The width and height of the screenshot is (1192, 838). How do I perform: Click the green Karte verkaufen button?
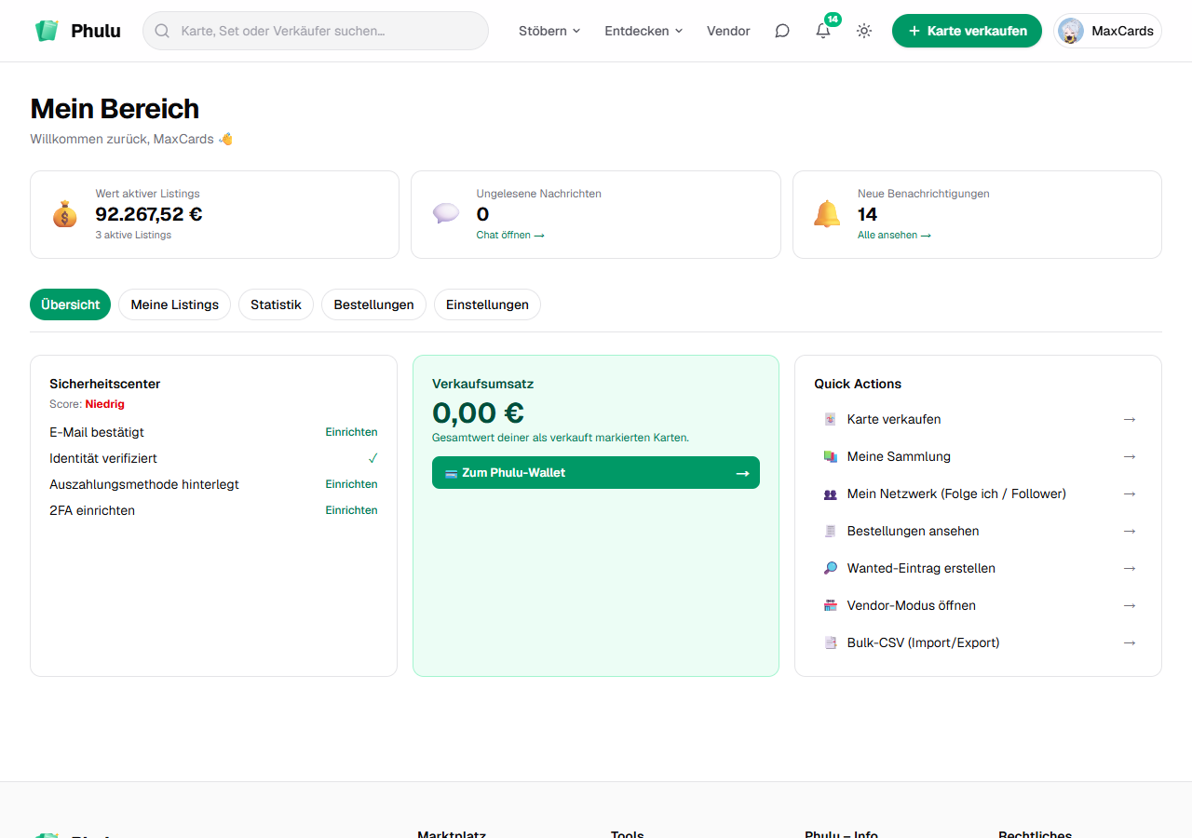(x=967, y=31)
